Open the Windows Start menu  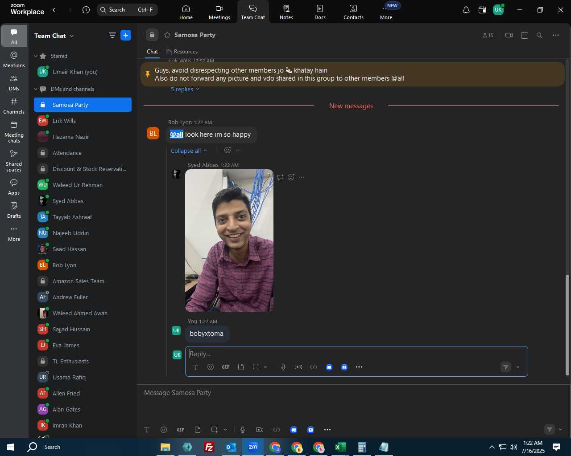click(11, 447)
